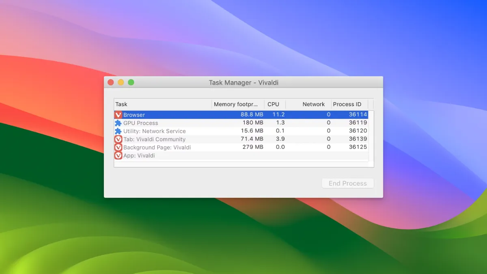Image resolution: width=487 pixels, height=274 pixels.
Task: Click the 279 MB memory value
Action: click(253, 147)
